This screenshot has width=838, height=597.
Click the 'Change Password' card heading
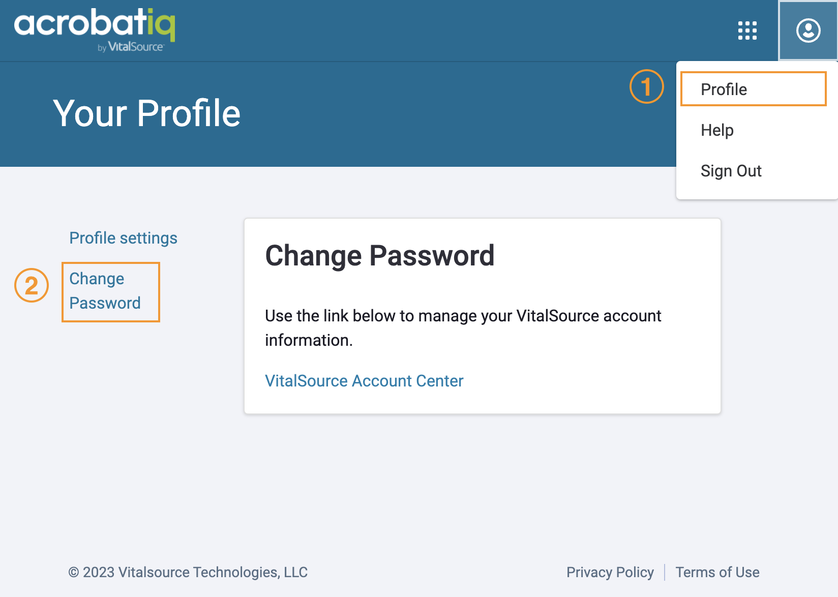380,255
